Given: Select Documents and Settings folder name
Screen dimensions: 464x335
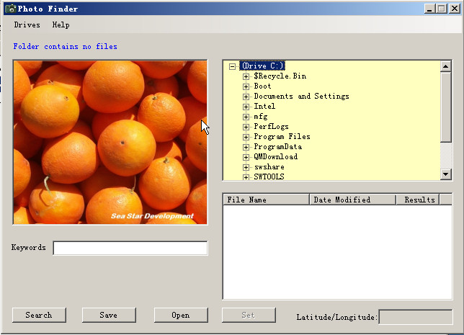Looking at the screenshot, I should [302, 97].
